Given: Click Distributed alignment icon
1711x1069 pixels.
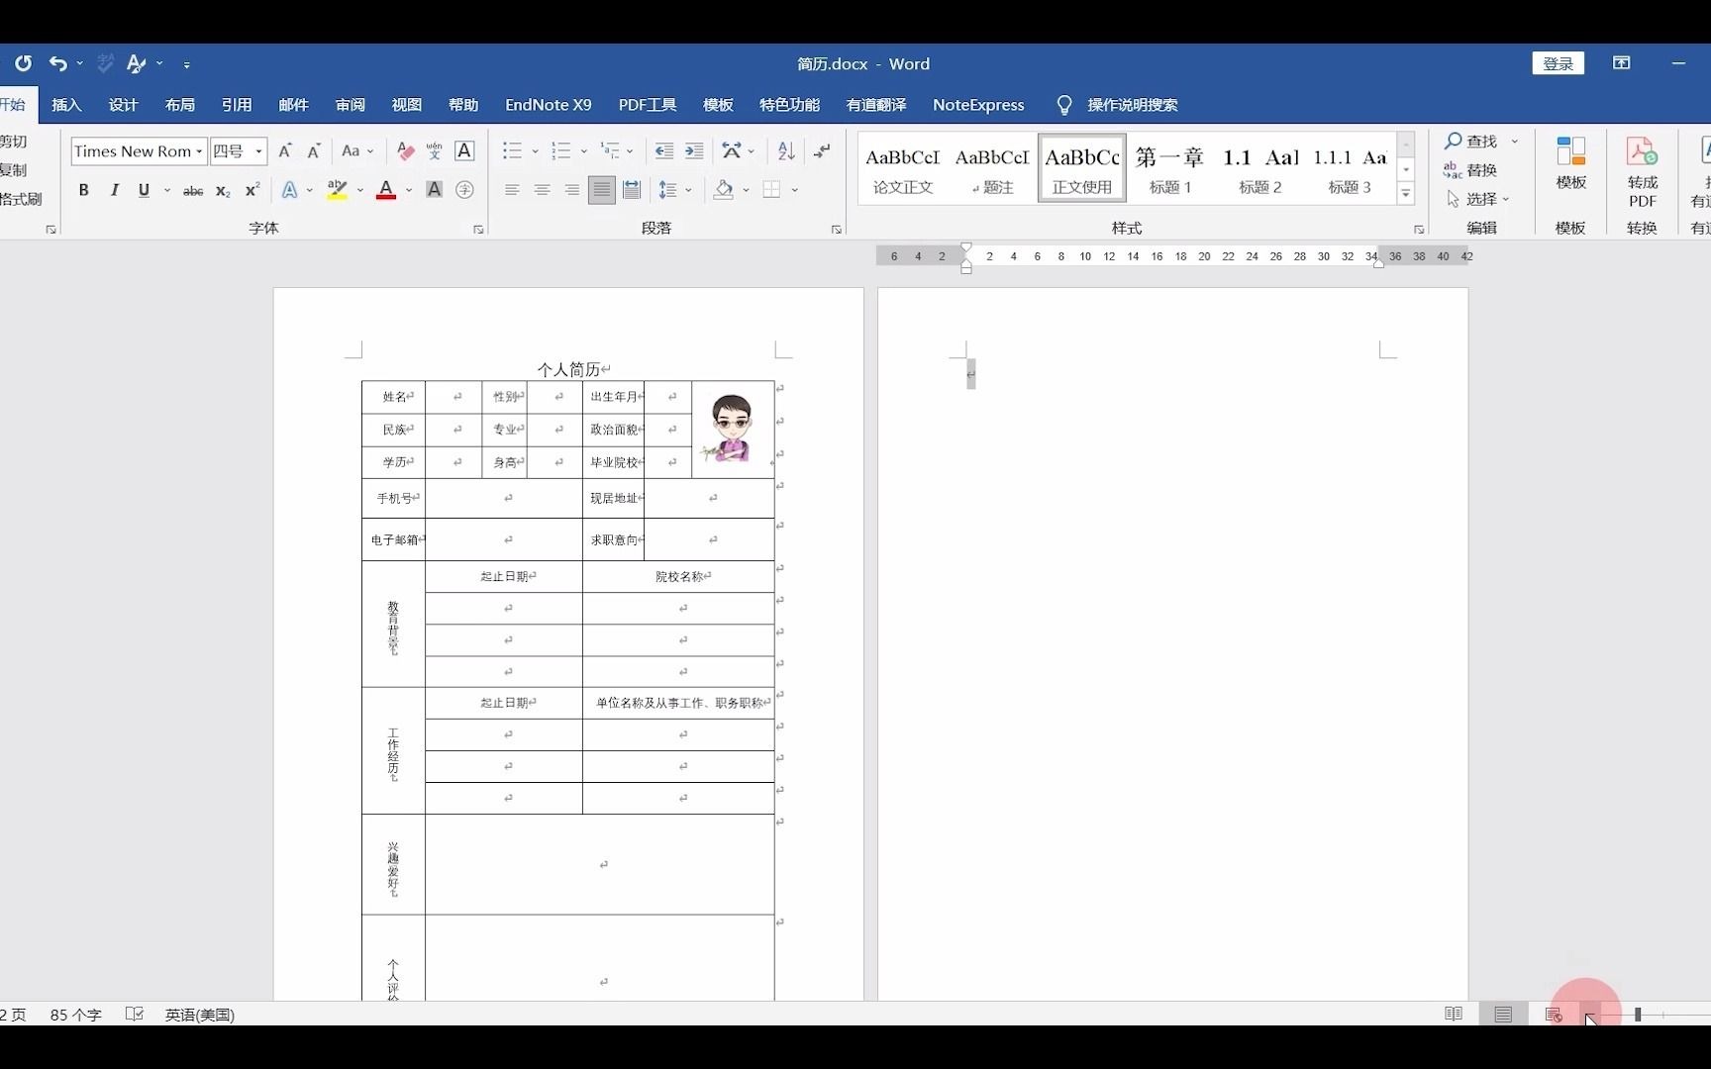Looking at the screenshot, I should pos(633,190).
